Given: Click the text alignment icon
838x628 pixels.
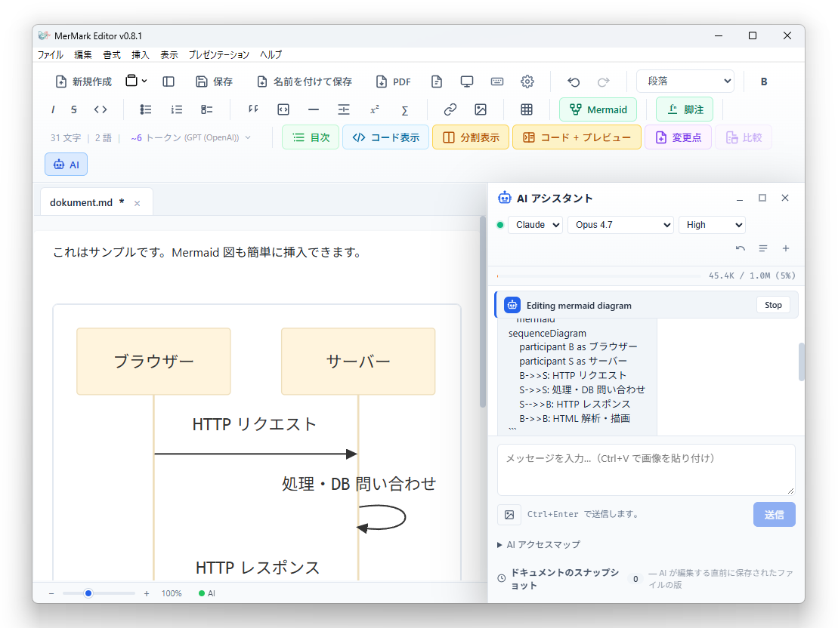Looking at the screenshot, I should [x=344, y=109].
